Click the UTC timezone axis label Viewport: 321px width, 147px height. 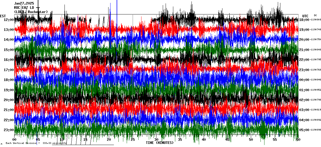click(x=305, y=16)
